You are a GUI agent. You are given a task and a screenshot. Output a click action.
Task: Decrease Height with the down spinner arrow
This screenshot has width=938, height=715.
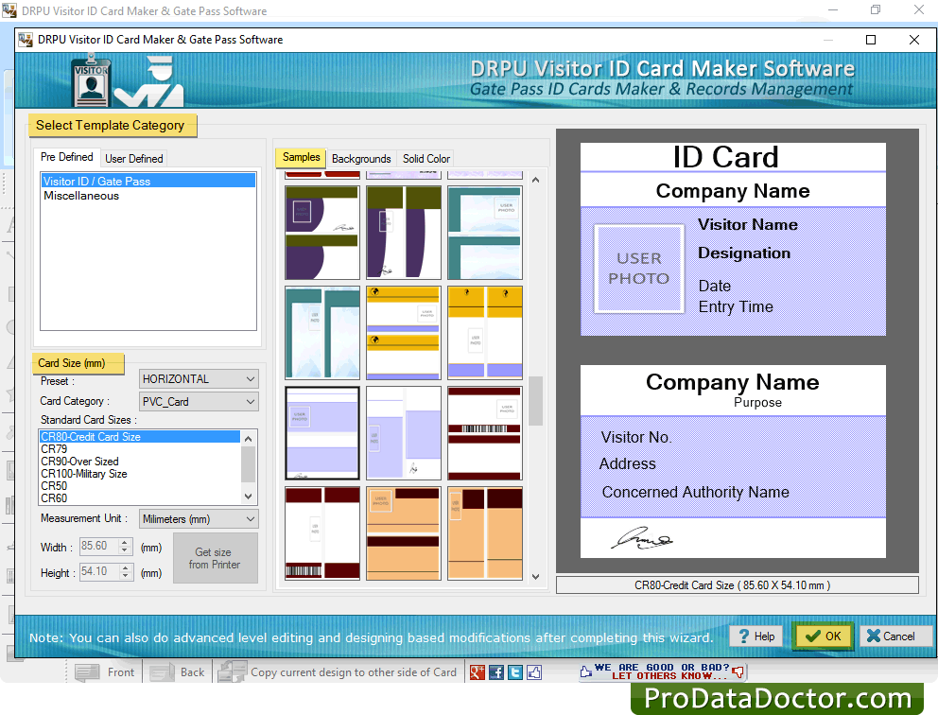point(125,576)
